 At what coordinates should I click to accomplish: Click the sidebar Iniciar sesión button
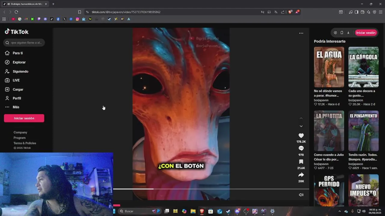coord(24,118)
